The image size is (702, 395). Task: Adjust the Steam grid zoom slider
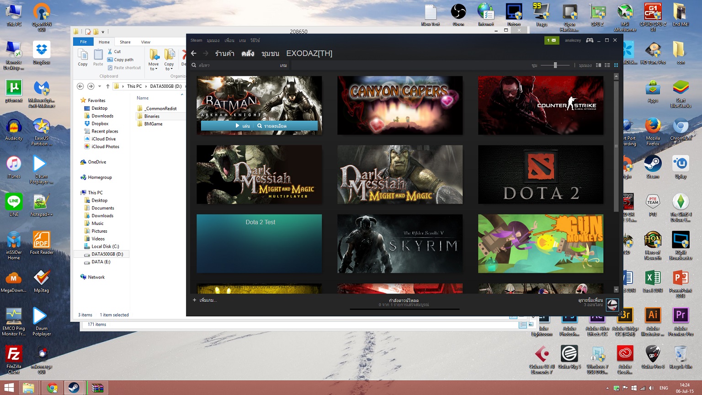pos(555,65)
